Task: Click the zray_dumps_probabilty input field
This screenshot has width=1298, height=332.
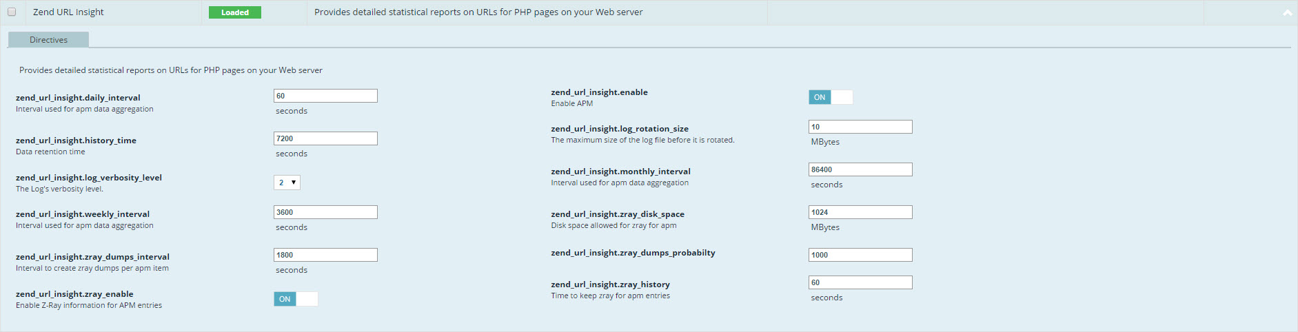Action: (860, 255)
